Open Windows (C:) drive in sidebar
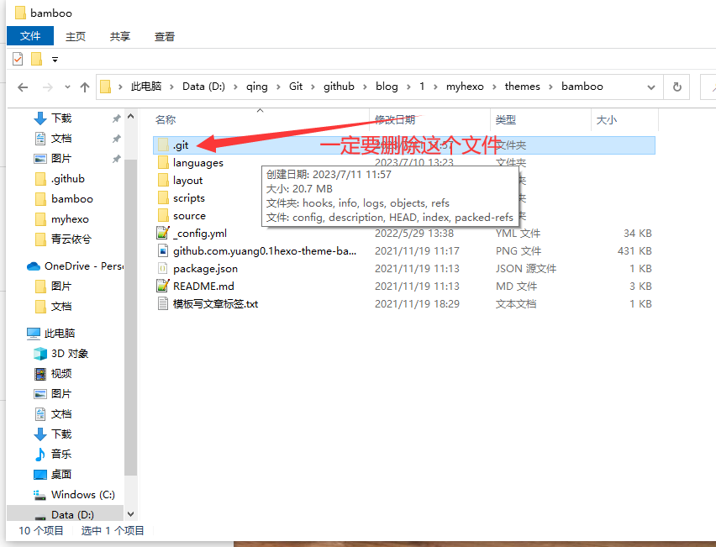 [82, 495]
